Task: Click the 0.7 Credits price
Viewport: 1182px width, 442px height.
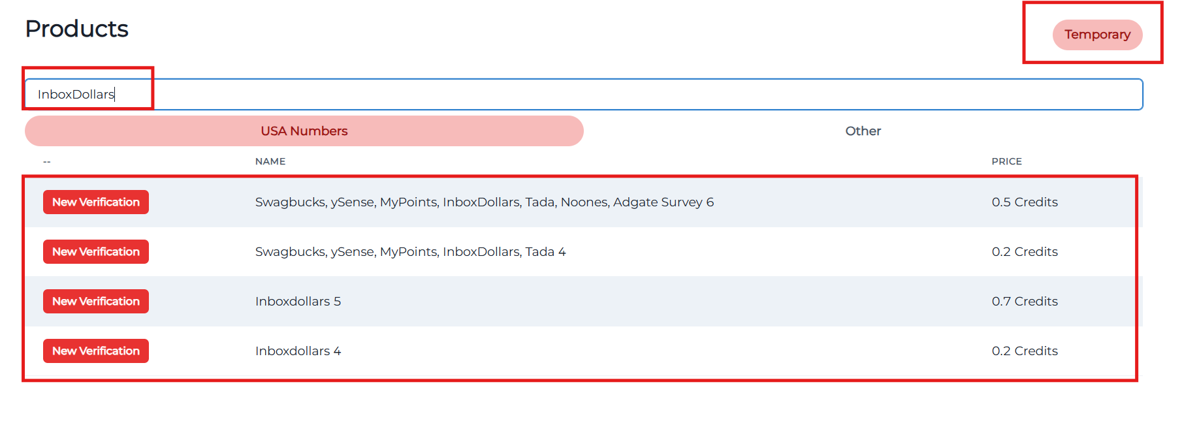Action: tap(1024, 302)
